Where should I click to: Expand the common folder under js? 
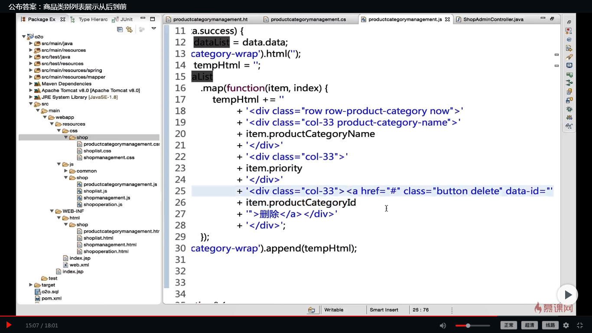66,171
